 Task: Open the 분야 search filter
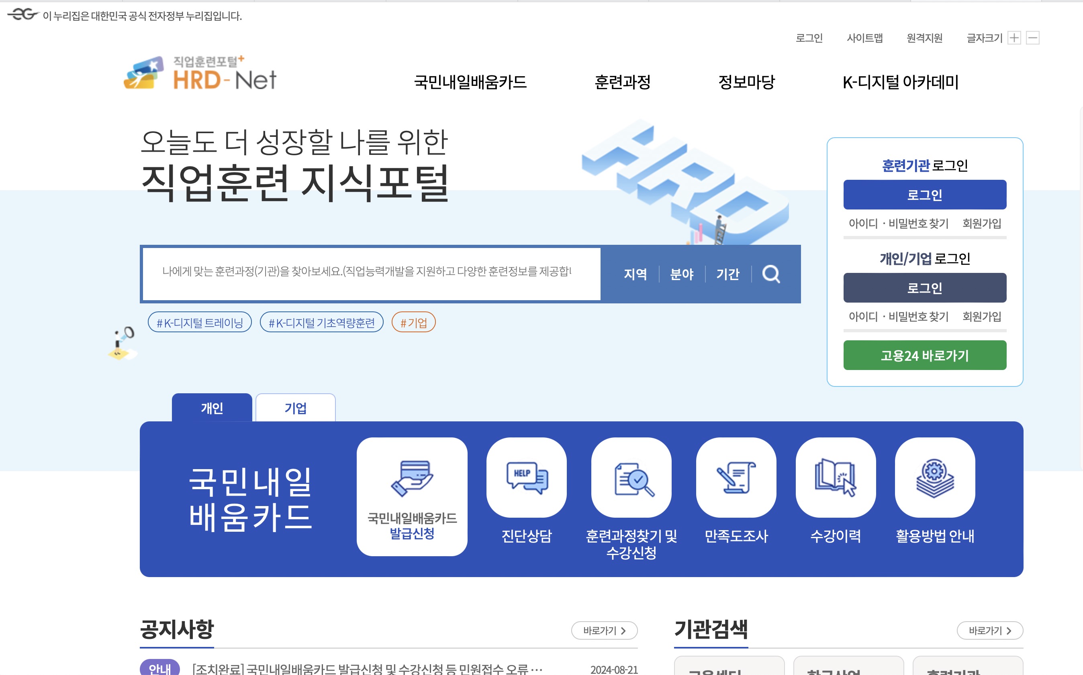(681, 274)
